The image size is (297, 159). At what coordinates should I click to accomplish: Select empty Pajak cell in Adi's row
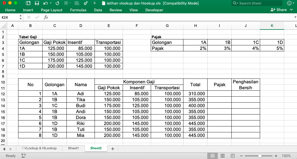(x=219, y=94)
